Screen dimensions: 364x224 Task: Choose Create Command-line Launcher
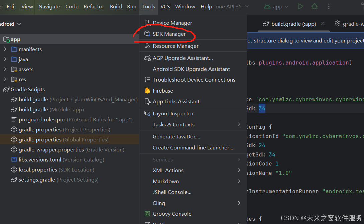(x=193, y=148)
